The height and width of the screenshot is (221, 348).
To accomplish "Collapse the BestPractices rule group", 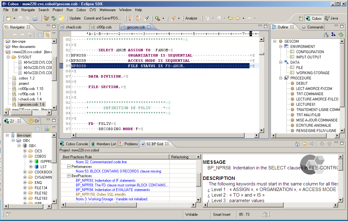I will click(x=69, y=176).
